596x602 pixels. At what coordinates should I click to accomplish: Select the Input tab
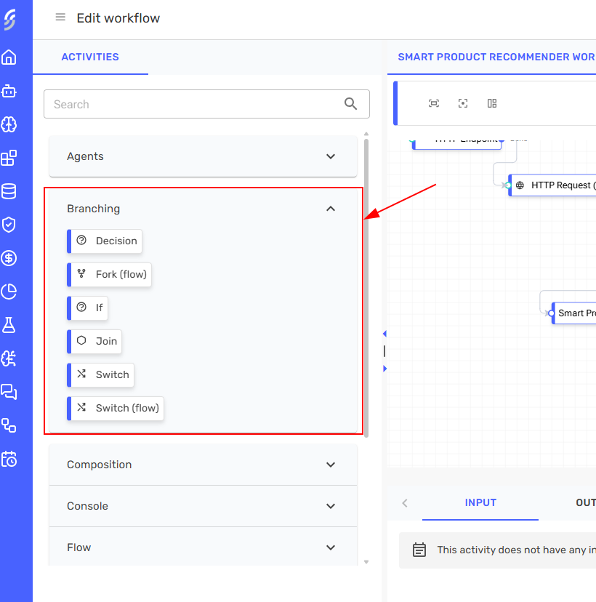(x=480, y=502)
